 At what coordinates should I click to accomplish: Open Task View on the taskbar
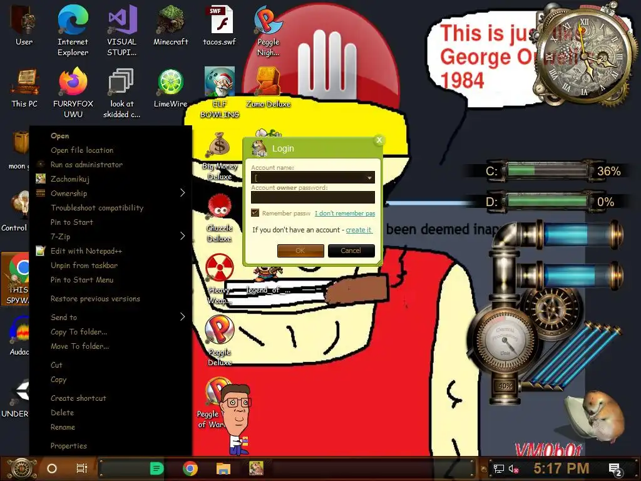(x=82, y=468)
